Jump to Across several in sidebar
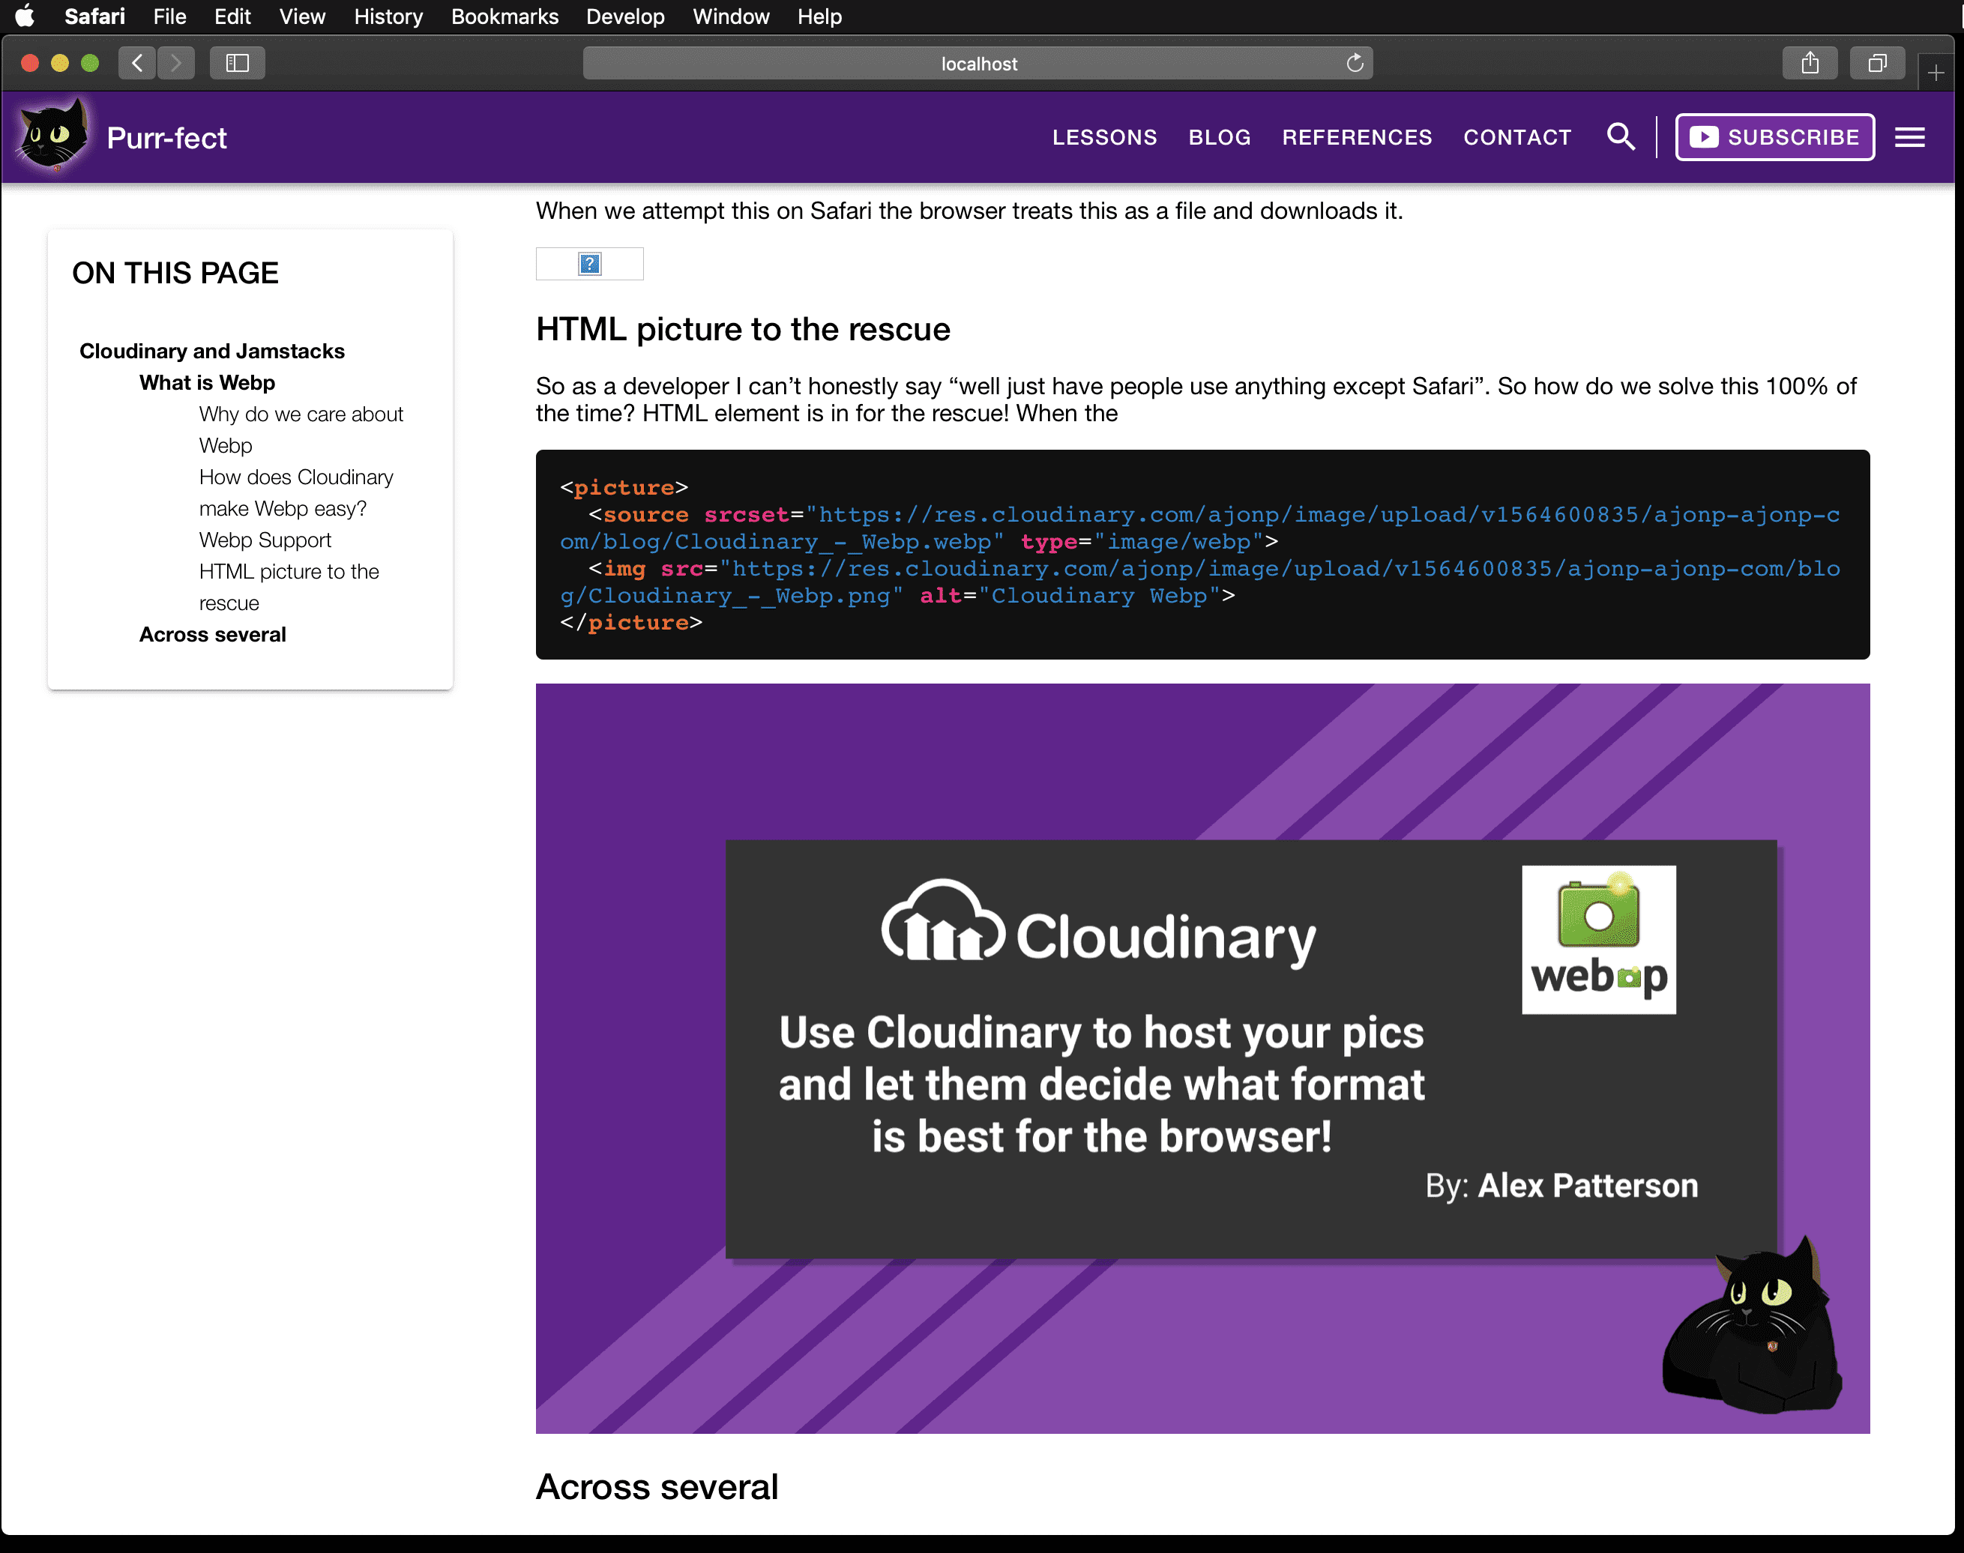The height and width of the screenshot is (1553, 1964). click(x=212, y=635)
